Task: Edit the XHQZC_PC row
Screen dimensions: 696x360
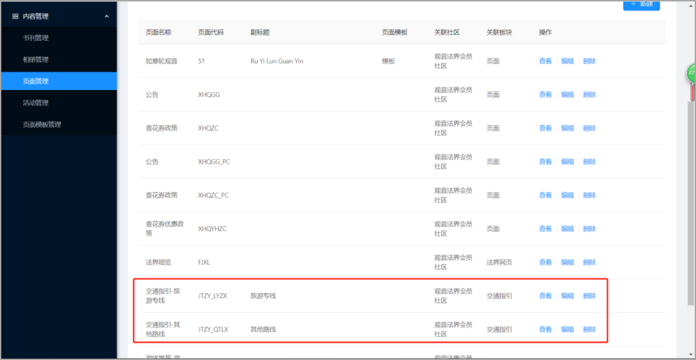Action: [x=568, y=195]
